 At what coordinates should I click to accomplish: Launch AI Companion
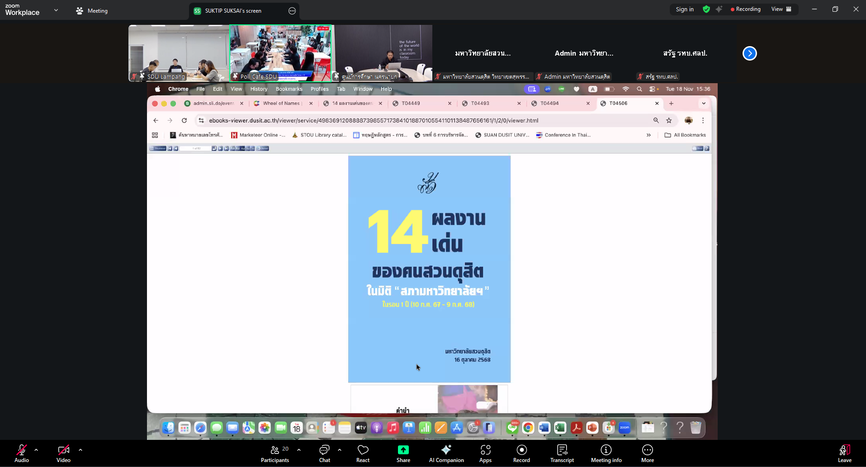pyautogui.click(x=446, y=453)
